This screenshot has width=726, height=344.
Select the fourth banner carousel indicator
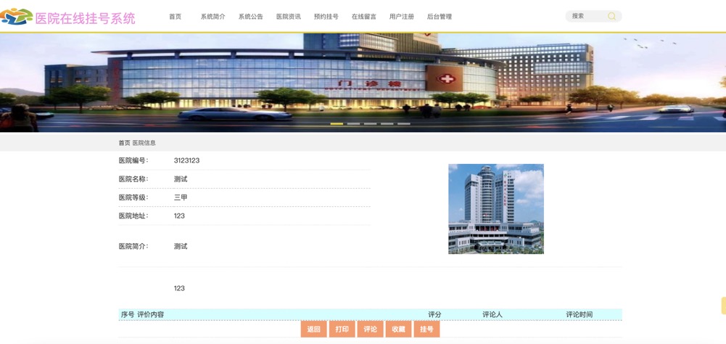tap(387, 124)
